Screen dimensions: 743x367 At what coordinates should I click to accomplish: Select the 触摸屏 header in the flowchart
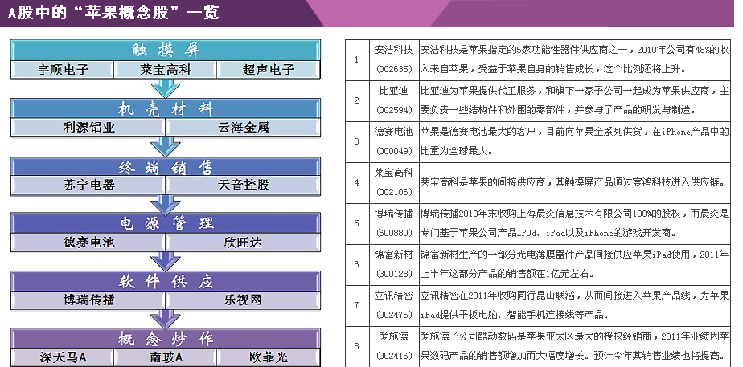pos(166,50)
